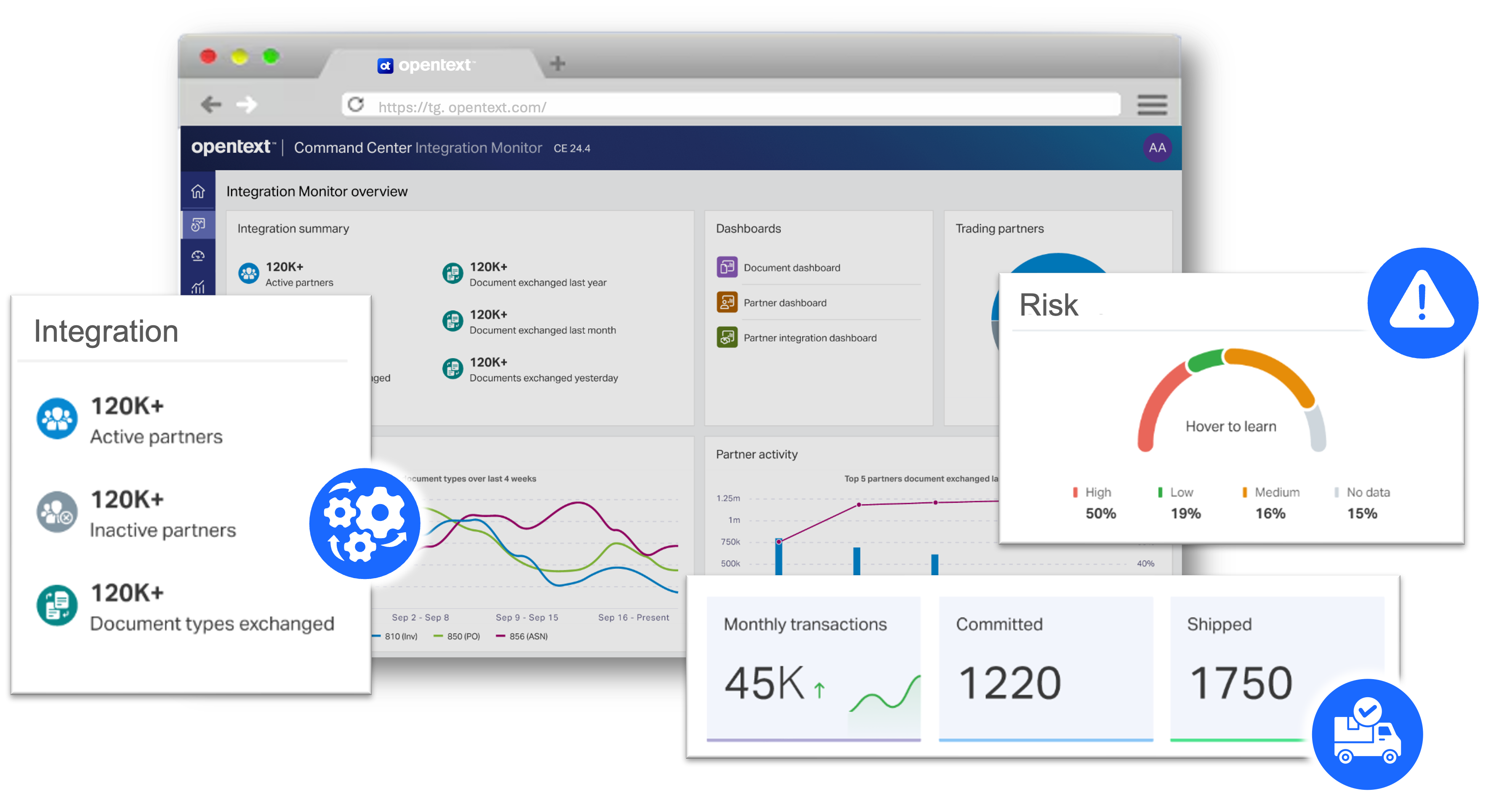
Task: Click the Command Center Integration Monitor title
Action: point(417,148)
